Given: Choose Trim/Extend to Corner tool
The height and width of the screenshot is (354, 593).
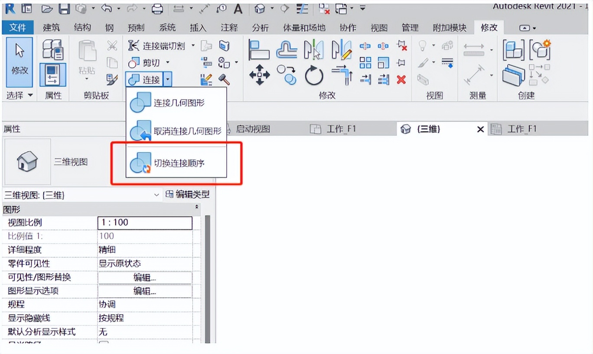Looking at the screenshot, I should tap(342, 75).
